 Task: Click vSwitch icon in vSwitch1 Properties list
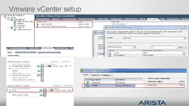coord(88,83)
